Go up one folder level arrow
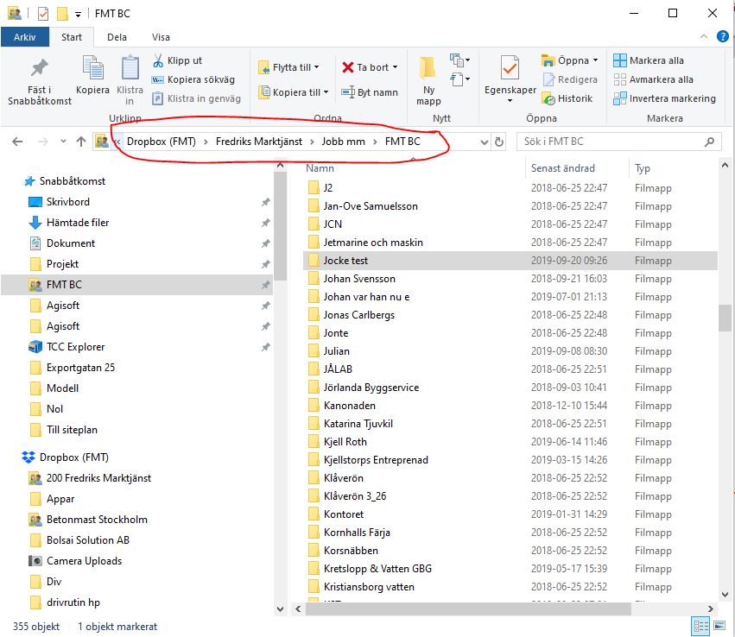735x637 pixels. pyautogui.click(x=81, y=142)
